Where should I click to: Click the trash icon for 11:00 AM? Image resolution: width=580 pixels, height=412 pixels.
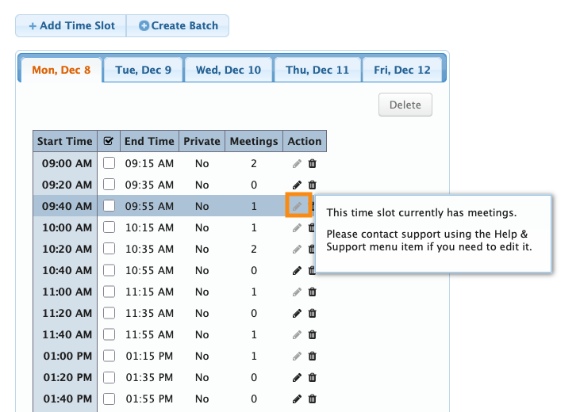pos(312,292)
